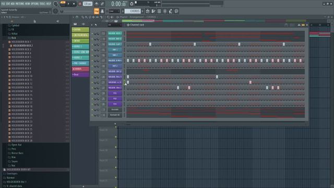Click the zoom magnifier icon in playlist toolbar
This screenshot has width=334, height=188.
[109, 17]
